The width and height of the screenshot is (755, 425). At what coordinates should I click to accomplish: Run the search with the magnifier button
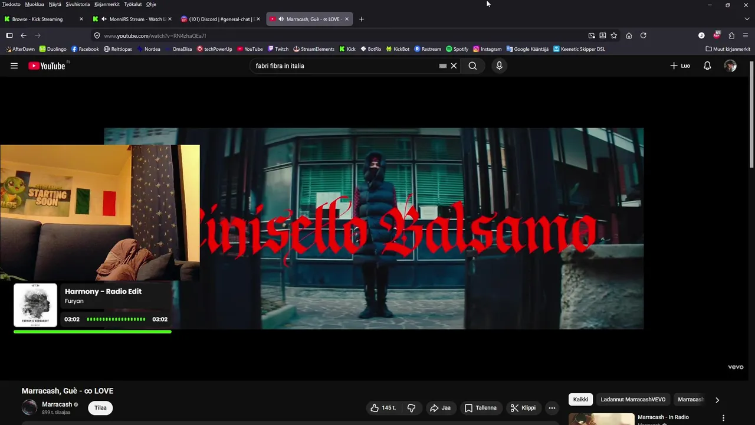(x=472, y=66)
